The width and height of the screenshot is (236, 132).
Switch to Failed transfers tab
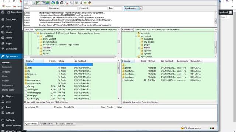point(46,124)
